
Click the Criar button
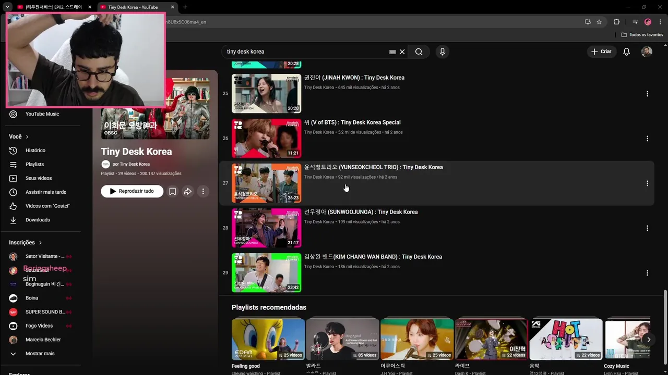point(601,52)
